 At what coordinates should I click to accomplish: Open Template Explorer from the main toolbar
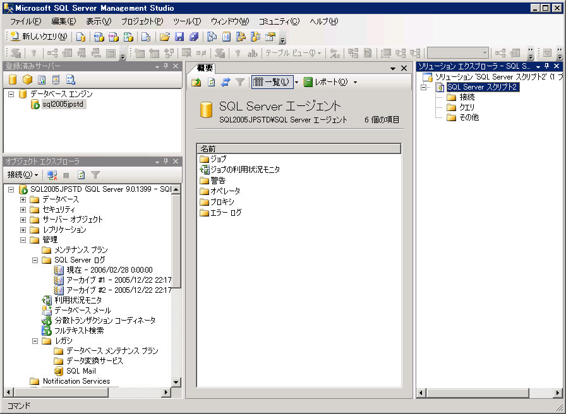click(256, 37)
